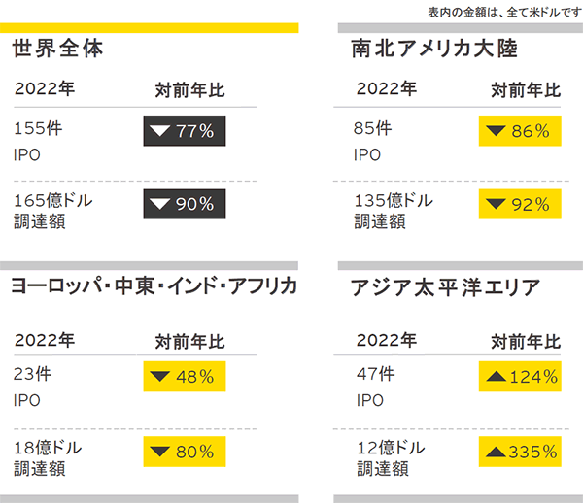Click the down arrow next to 77%
Screen dimensions: 583x503
click(161, 131)
